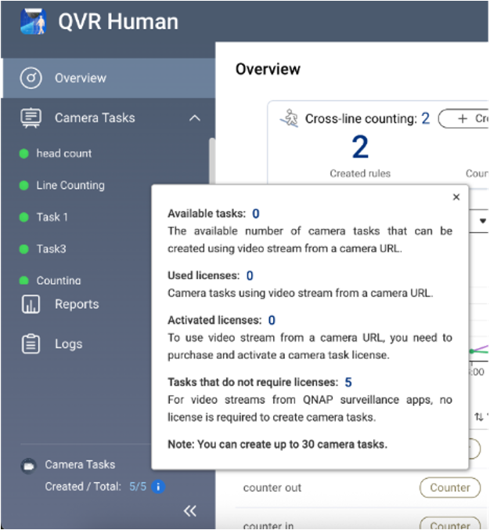Screen dimensions: 490x530
Task: Click the Camera Tasks monitor icon in sidebar menu
Action: point(31,118)
